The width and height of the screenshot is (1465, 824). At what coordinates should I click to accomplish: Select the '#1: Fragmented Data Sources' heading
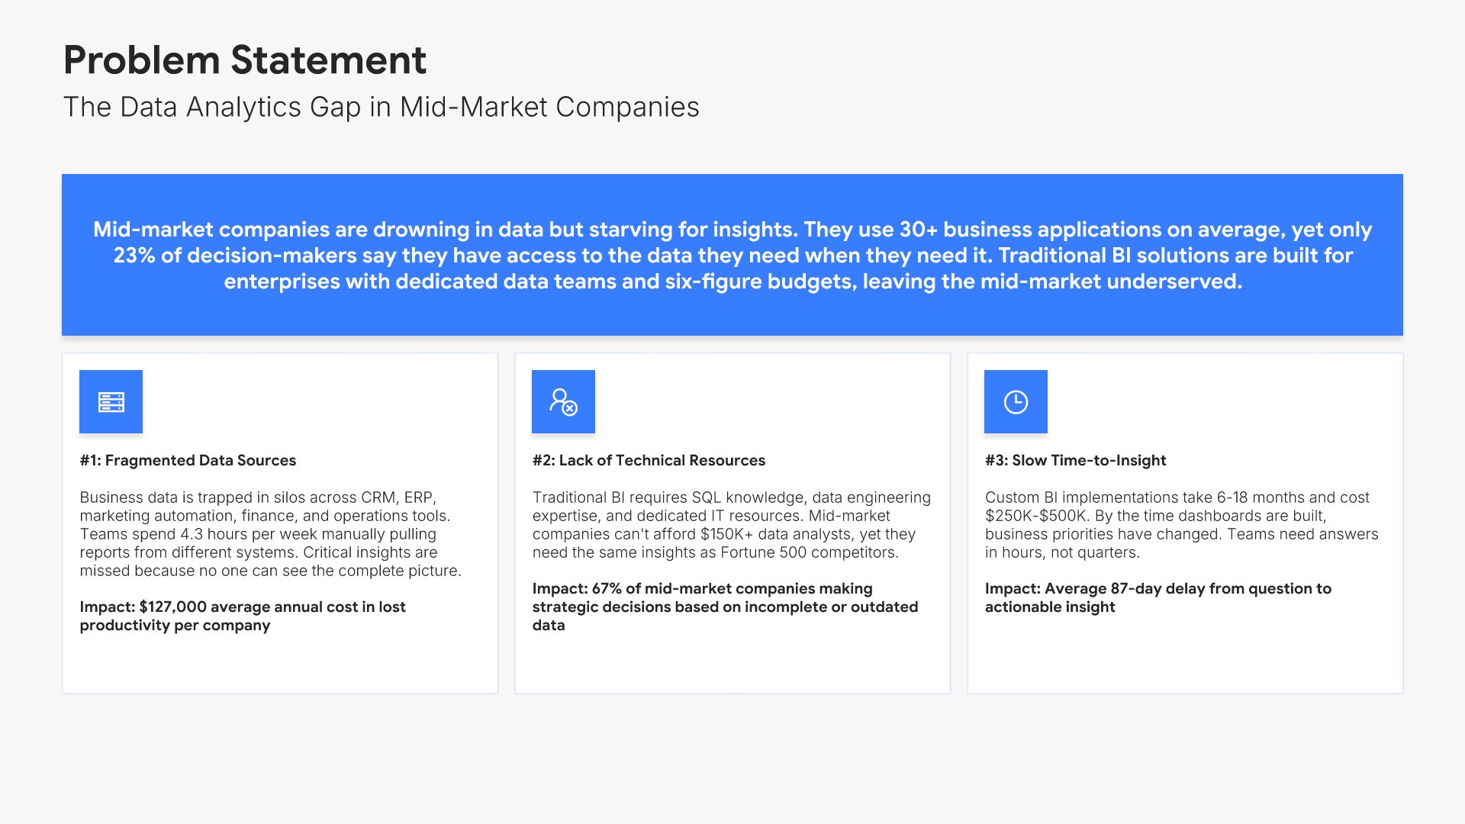[188, 460]
